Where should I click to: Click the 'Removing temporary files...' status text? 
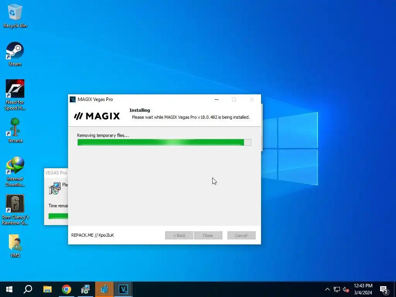pos(103,135)
